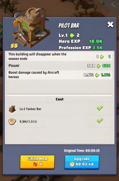119x181 pixels.
Task: Select the building disappears at season end row
Action: point(59,57)
